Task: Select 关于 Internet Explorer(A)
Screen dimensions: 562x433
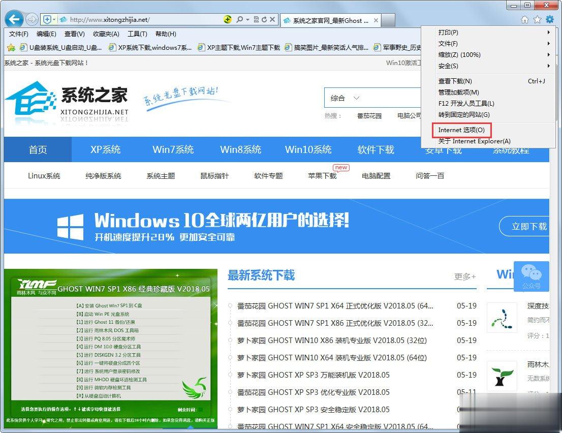Action: (488, 141)
